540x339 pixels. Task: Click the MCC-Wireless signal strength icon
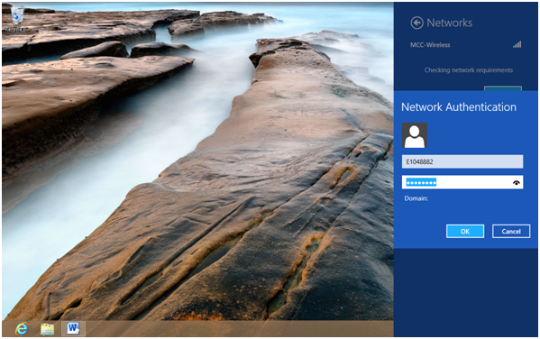517,44
